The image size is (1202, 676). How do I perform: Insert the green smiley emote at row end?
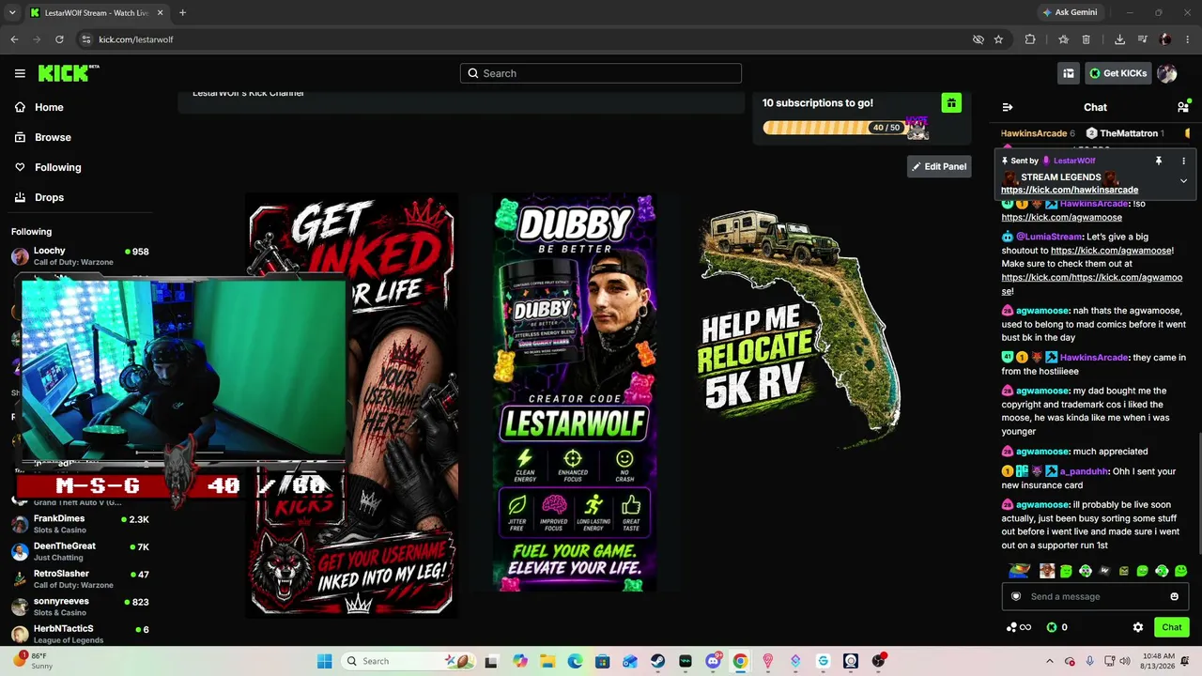pos(1180,571)
